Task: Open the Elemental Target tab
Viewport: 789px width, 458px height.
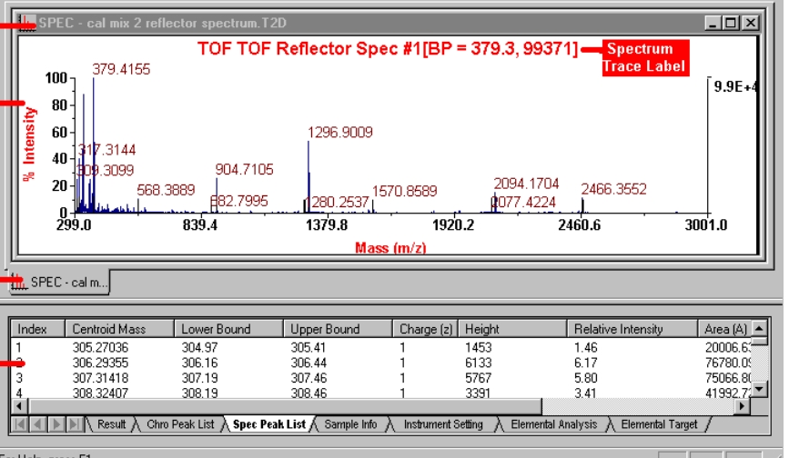Action: 659,424
